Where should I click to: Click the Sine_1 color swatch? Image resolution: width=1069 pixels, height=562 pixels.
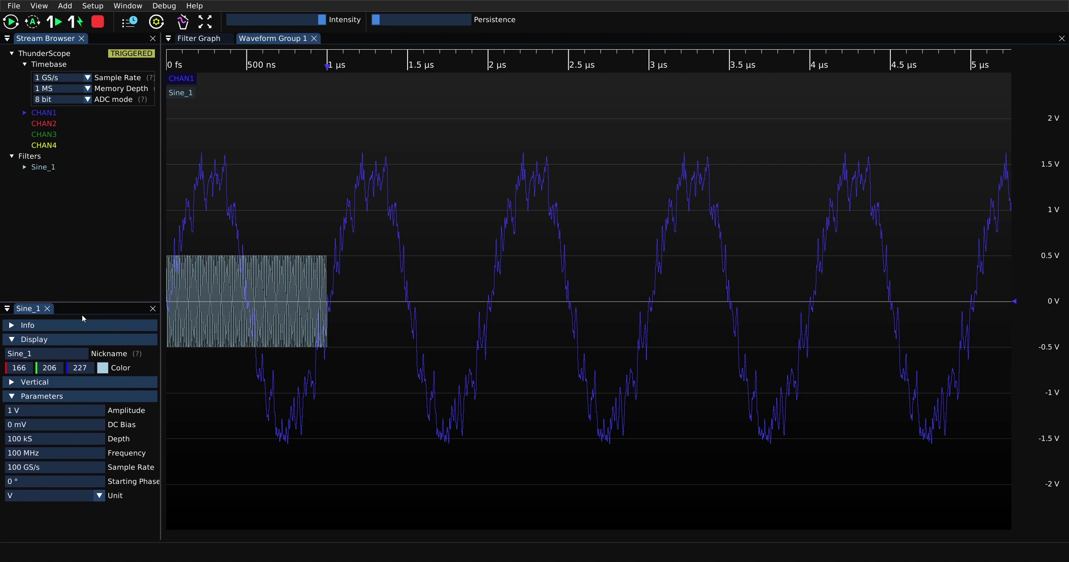pyautogui.click(x=103, y=368)
